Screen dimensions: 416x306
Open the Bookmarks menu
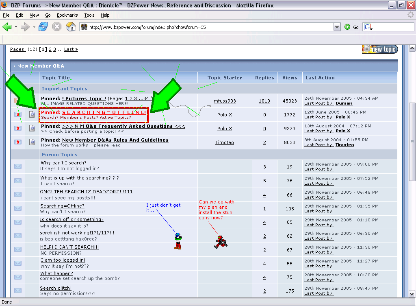coord(67,15)
